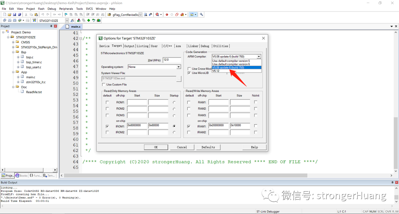Click the Manage Project Items icon

[79, 20]
